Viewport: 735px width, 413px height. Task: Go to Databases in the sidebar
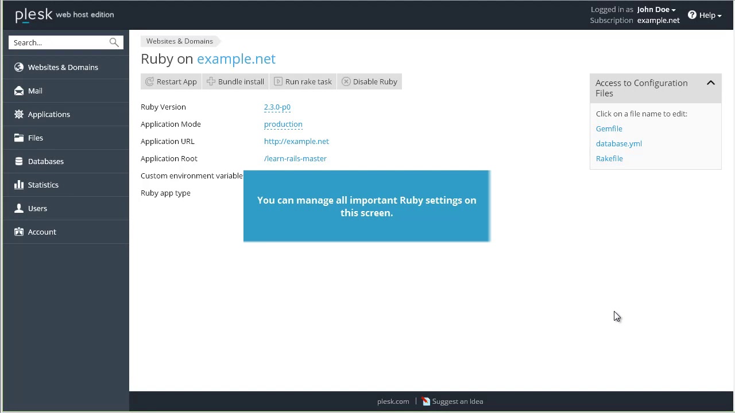click(66, 161)
